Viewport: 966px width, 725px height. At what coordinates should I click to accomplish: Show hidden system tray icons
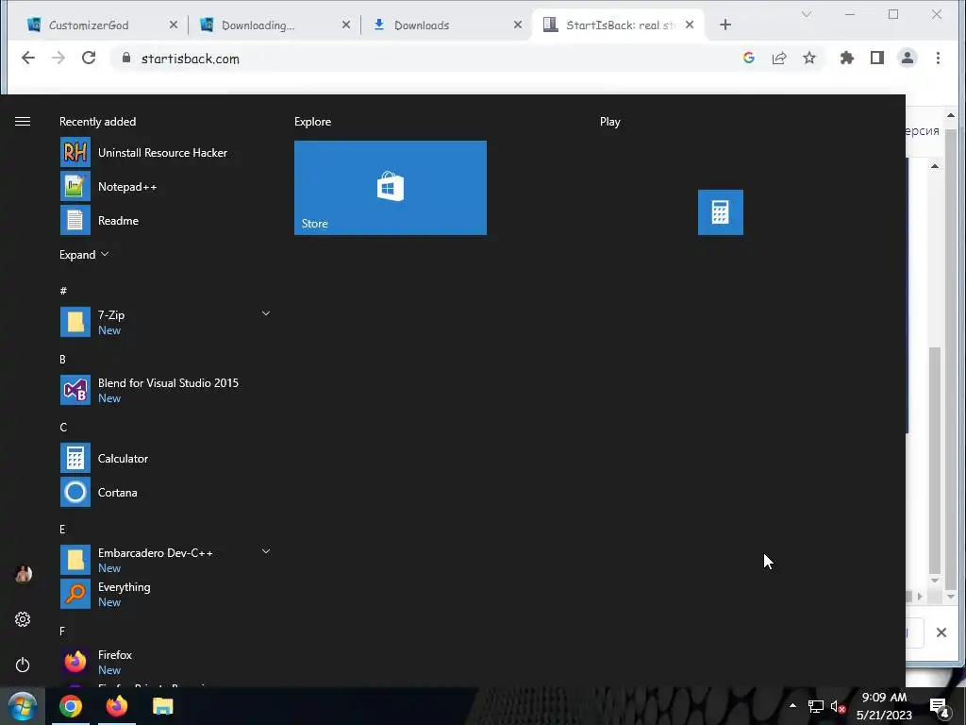coord(792,706)
